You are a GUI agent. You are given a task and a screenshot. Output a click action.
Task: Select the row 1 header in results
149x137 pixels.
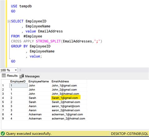click(x=5, y=86)
